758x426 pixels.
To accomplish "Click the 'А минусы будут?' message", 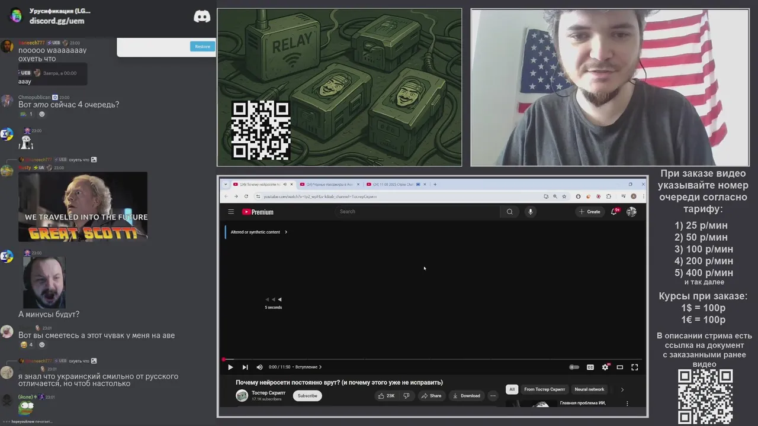I will (x=49, y=315).
